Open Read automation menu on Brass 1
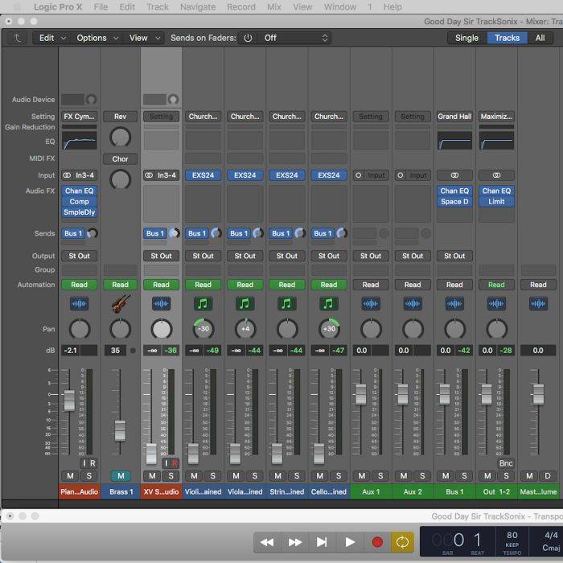The image size is (563, 563). pyautogui.click(x=121, y=285)
